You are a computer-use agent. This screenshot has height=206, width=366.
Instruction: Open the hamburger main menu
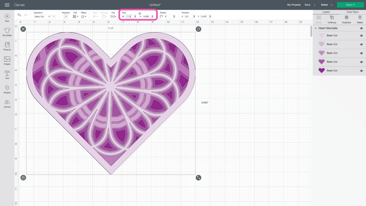7,5
